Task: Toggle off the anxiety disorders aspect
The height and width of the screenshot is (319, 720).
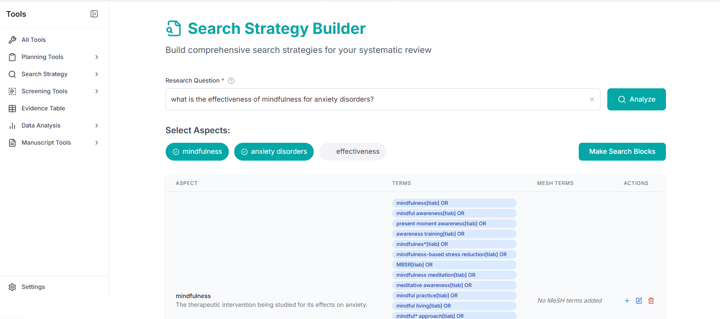Action: (x=274, y=152)
